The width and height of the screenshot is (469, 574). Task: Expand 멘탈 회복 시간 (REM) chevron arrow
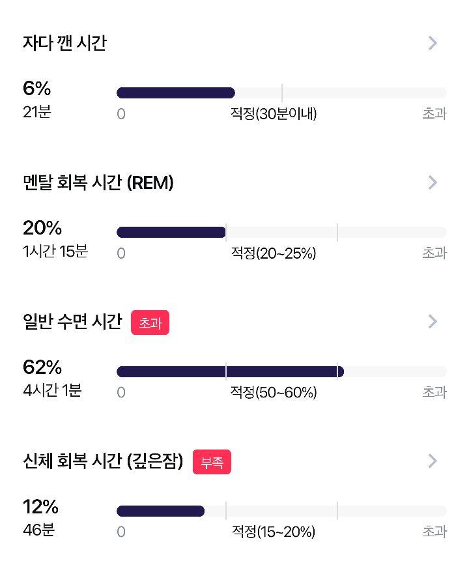coord(433,182)
